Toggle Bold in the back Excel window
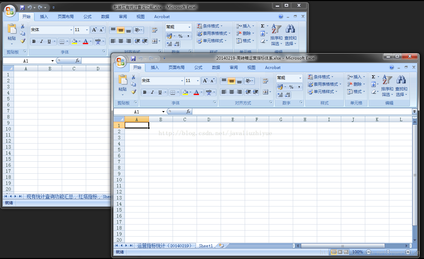Viewport: 424px width, 259px height. tap(34, 41)
